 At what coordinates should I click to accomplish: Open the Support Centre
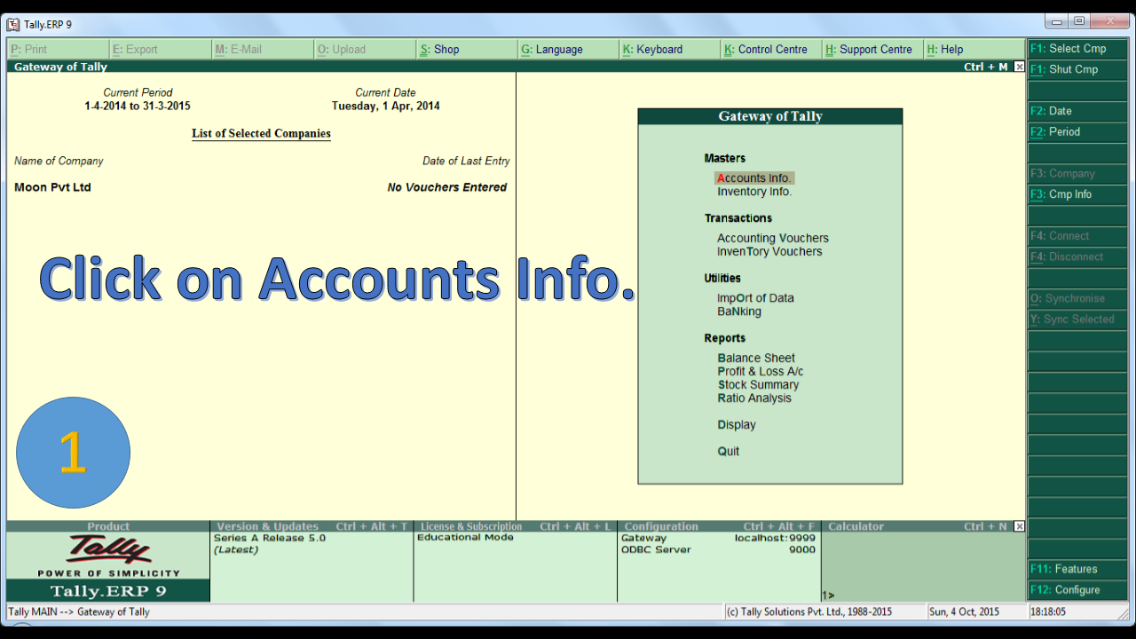(x=873, y=50)
